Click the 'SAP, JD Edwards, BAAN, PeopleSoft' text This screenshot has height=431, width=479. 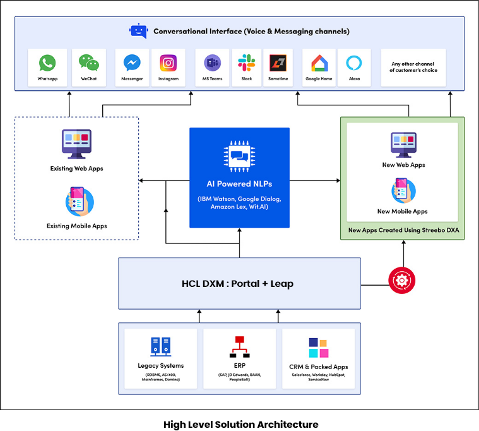(x=240, y=377)
